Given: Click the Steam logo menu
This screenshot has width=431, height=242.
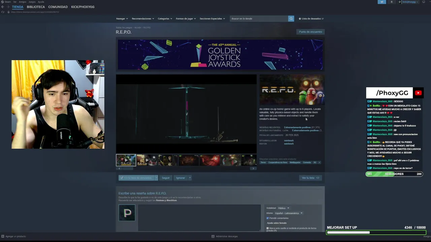Looking at the screenshot, I should [6, 2].
